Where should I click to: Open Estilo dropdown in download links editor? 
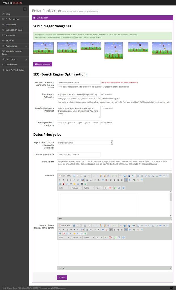[x=64, y=238]
